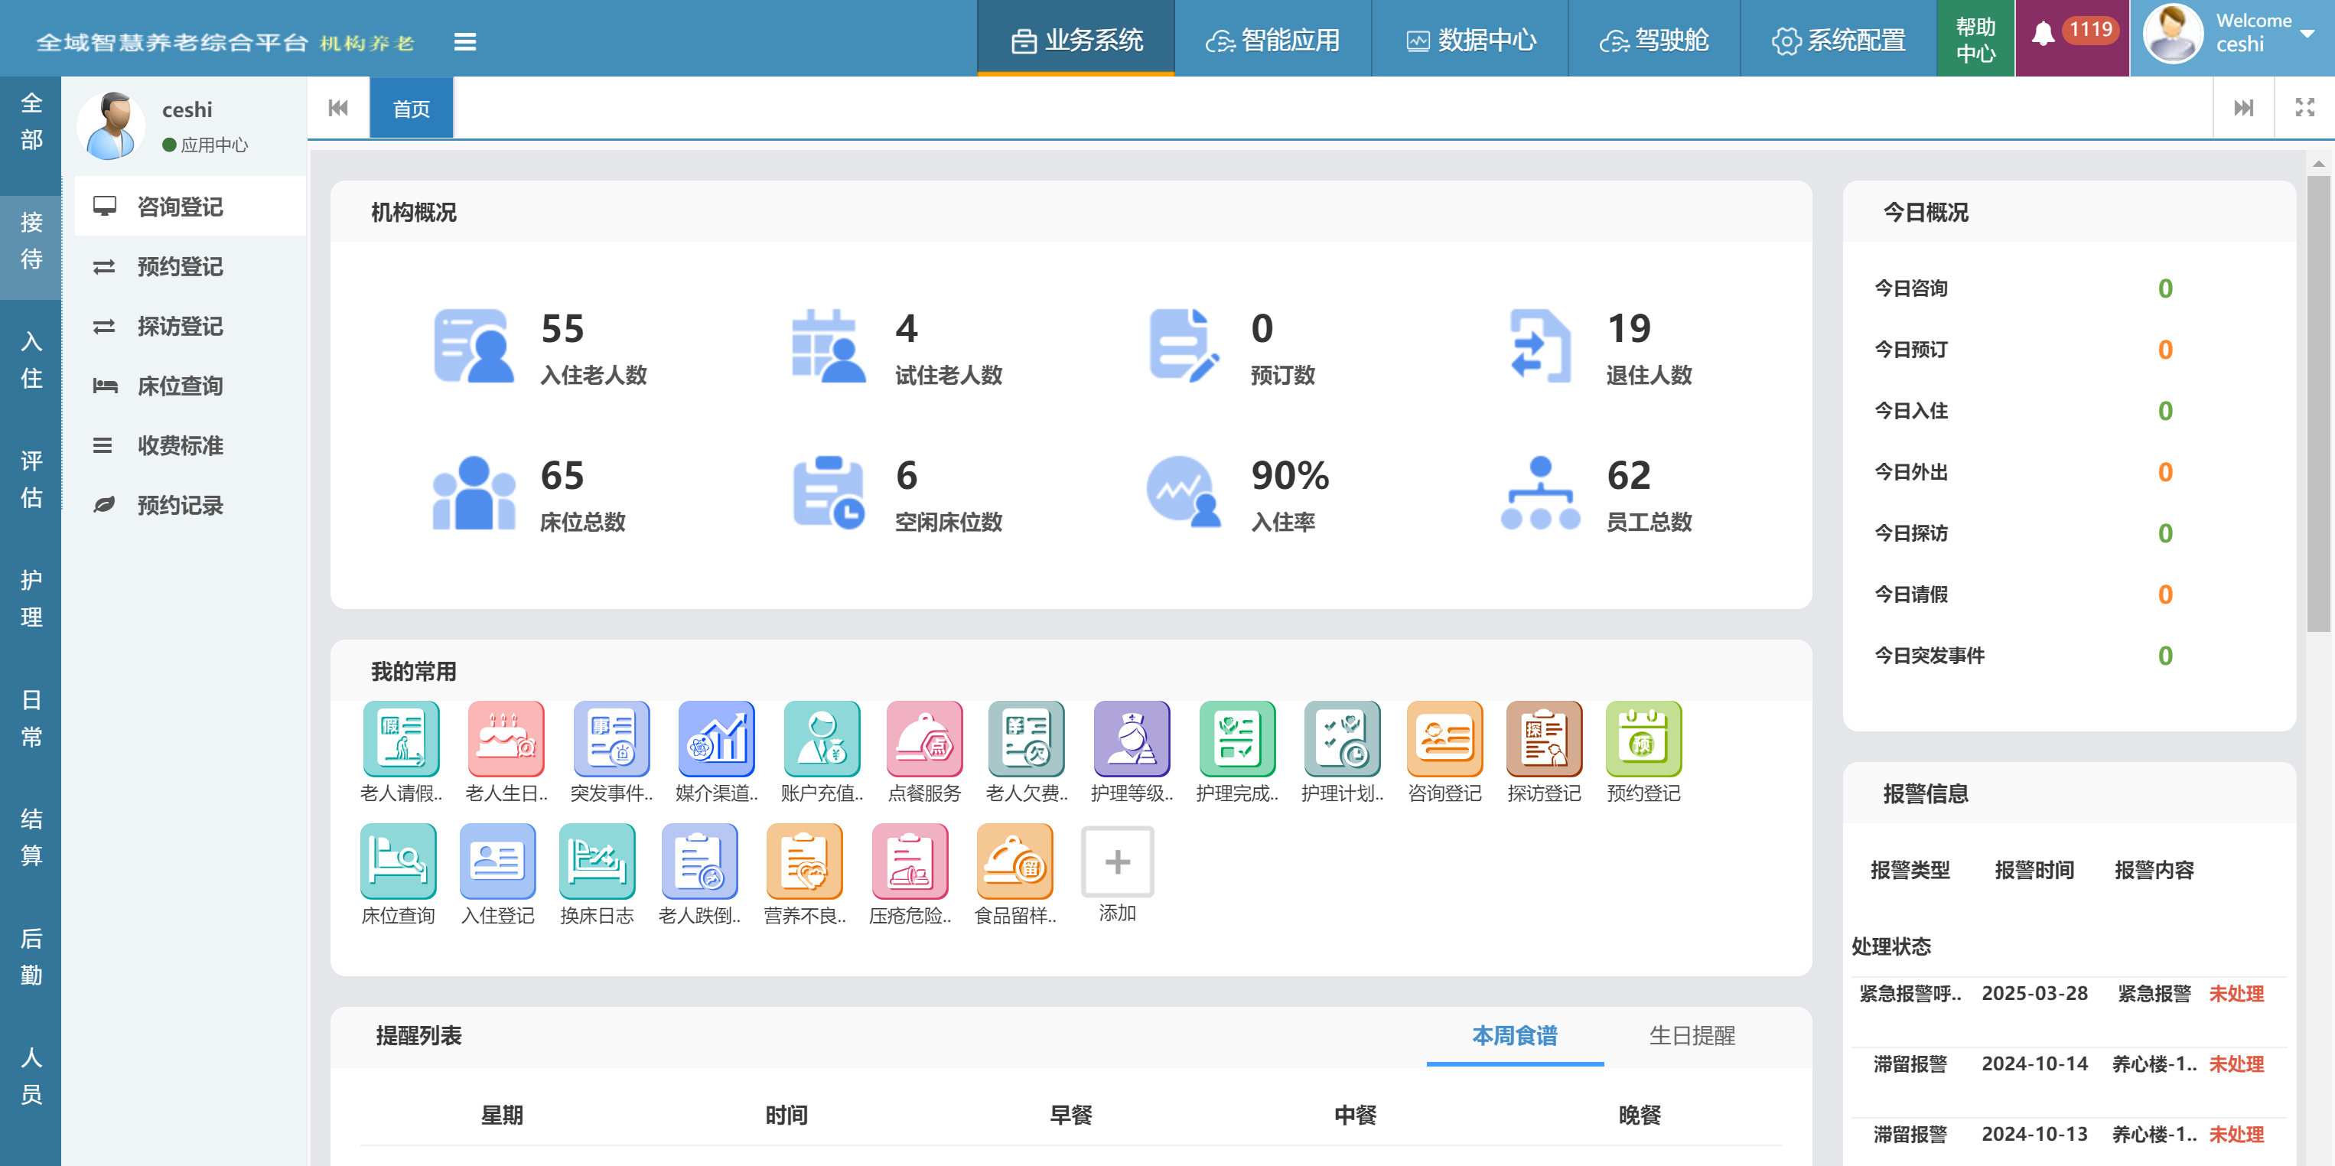Screen dimensions: 2335x1166
Task: Open the 突发事件 shortcut icon
Action: 611,738
